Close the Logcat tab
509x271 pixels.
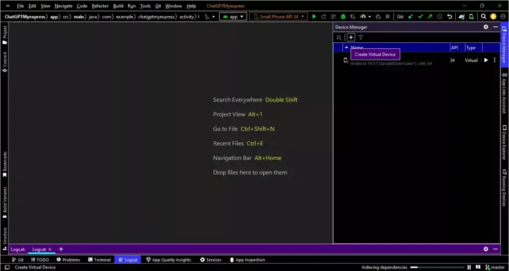[x=50, y=249]
